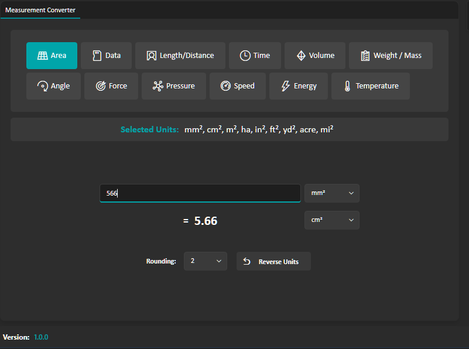This screenshot has width=469, height=349.
Task: Click the Speed gauge icon
Action: pos(226,86)
